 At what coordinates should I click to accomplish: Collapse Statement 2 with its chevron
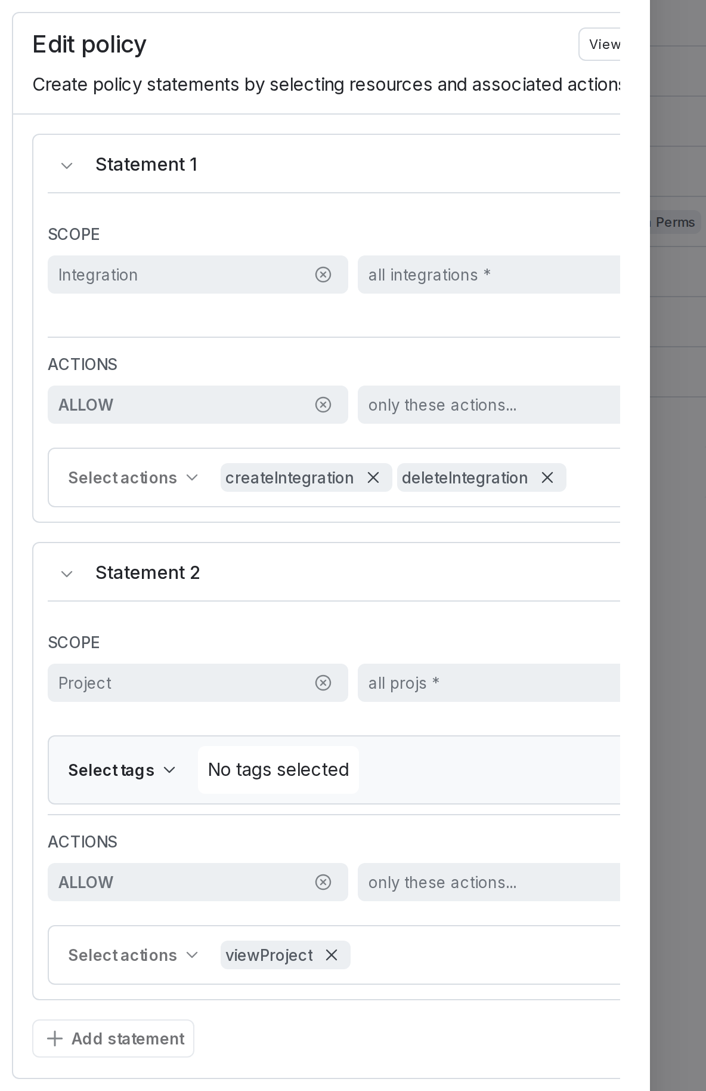click(x=67, y=574)
